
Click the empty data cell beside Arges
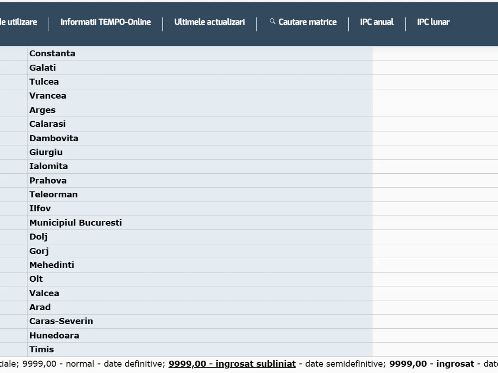click(435, 110)
